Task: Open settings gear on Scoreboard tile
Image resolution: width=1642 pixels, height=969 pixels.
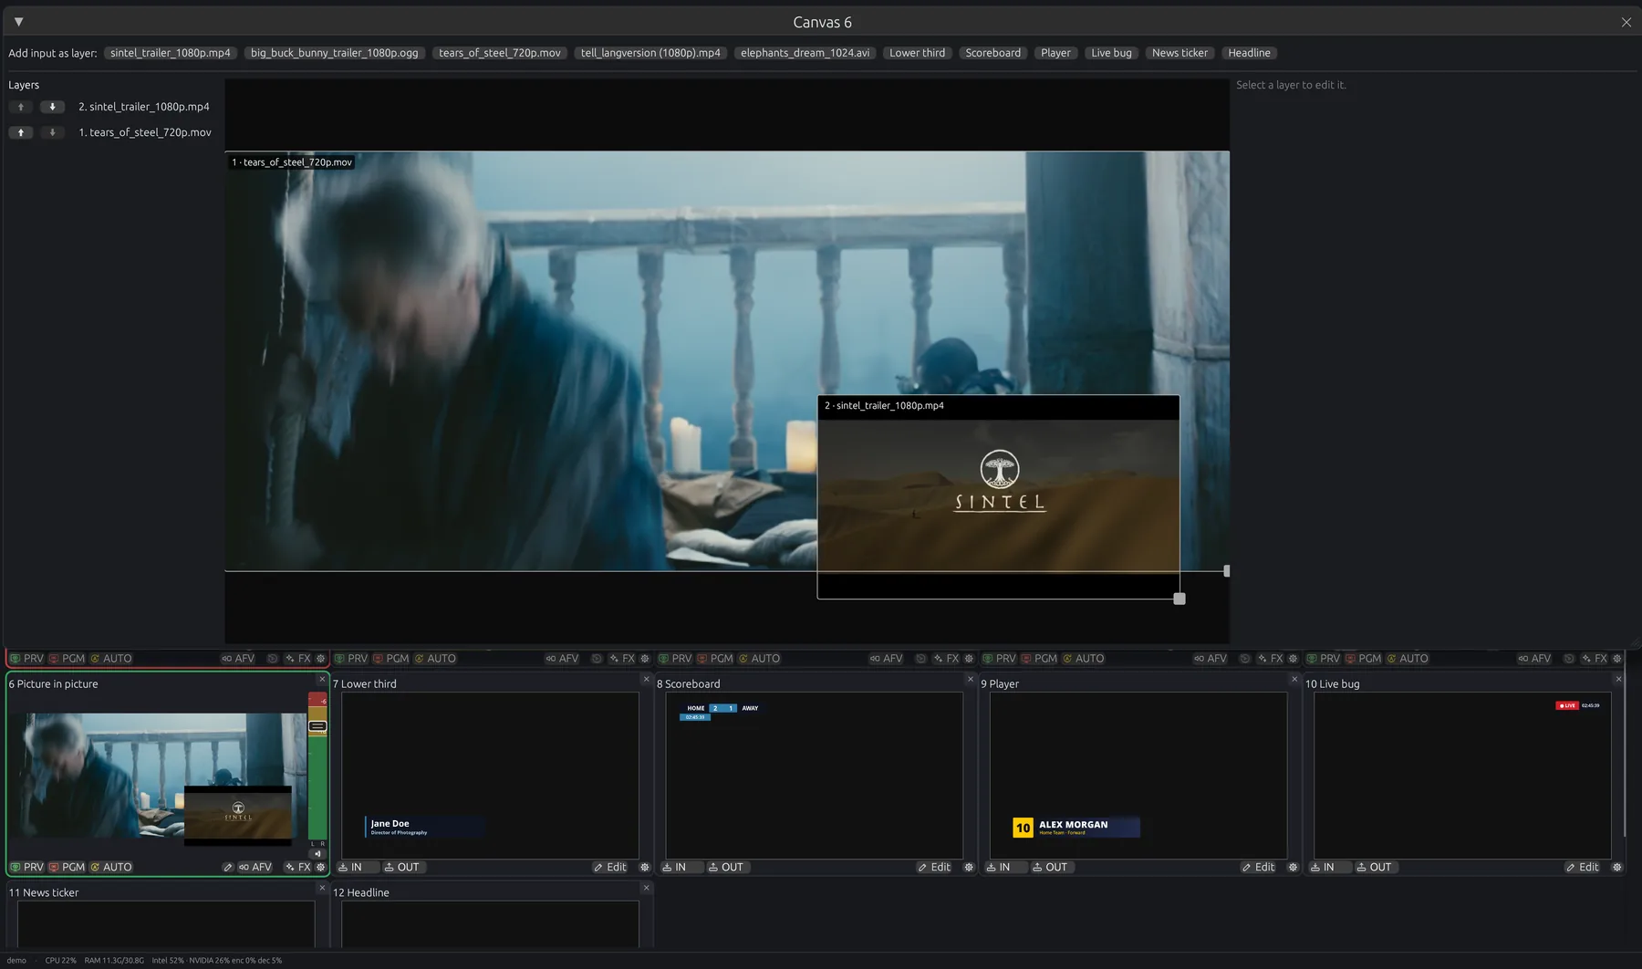Action: coord(969,867)
